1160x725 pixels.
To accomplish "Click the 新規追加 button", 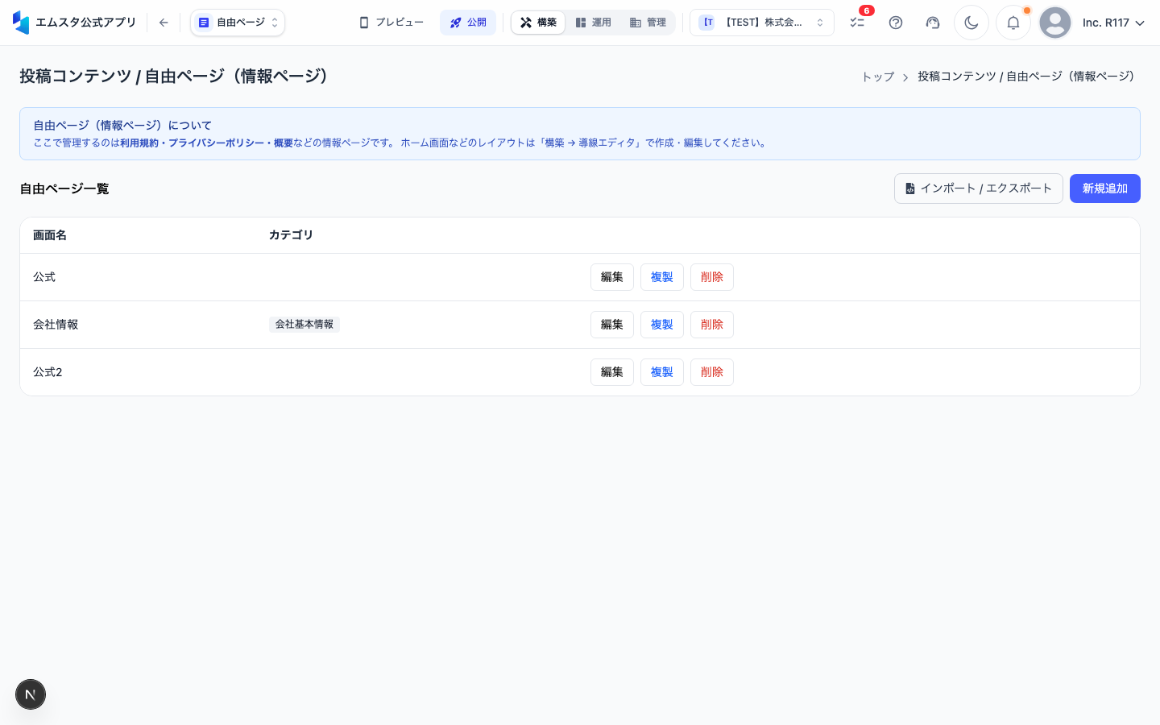I will (x=1105, y=188).
